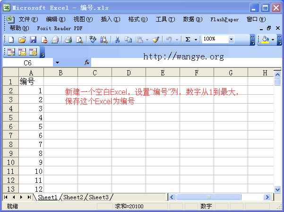
Task: Click the Permission document icon
Action: point(44,40)
